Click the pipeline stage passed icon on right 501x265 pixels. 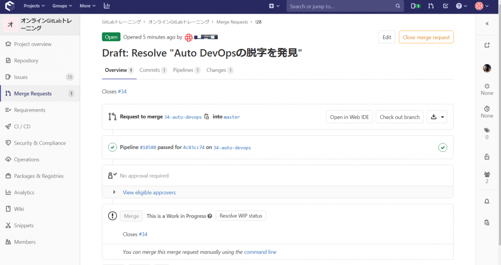point(442,147)
